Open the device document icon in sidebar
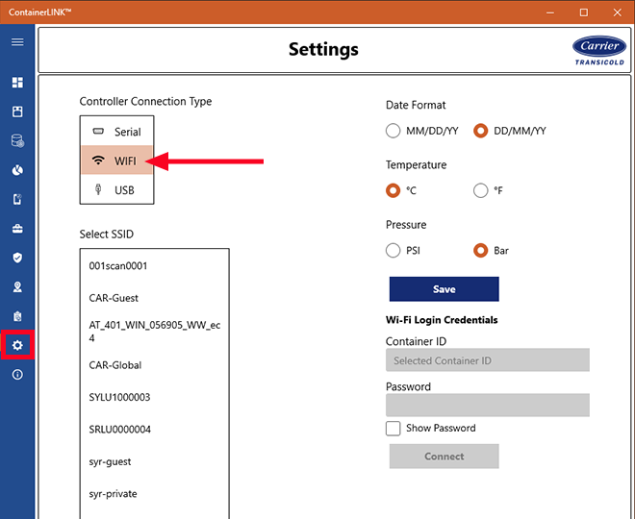635x519 pixels. 17,199
